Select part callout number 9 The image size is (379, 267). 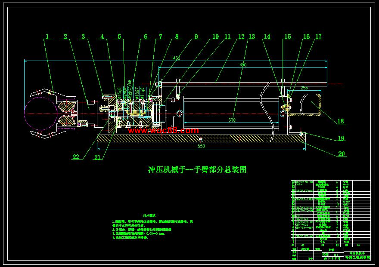click(x=196, y=37)
